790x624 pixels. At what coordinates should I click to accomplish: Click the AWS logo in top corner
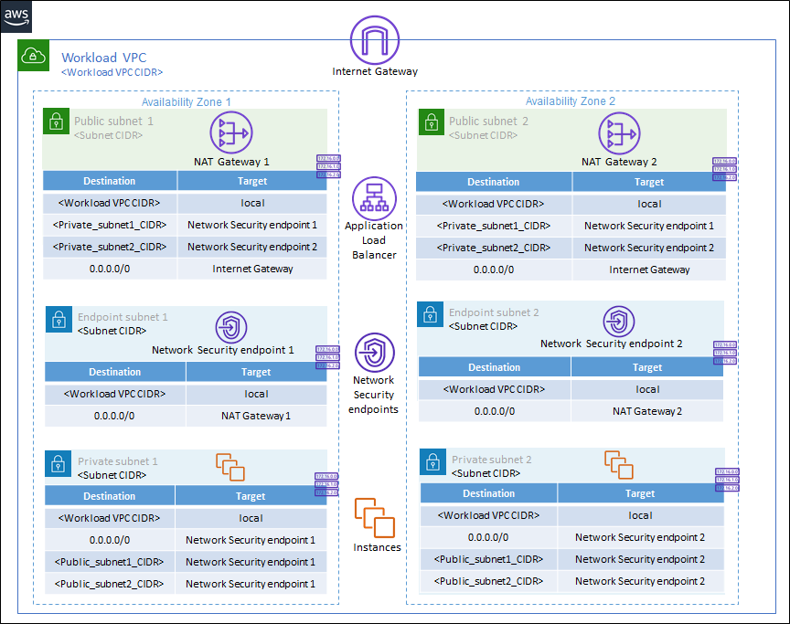(x=17, y=16)
